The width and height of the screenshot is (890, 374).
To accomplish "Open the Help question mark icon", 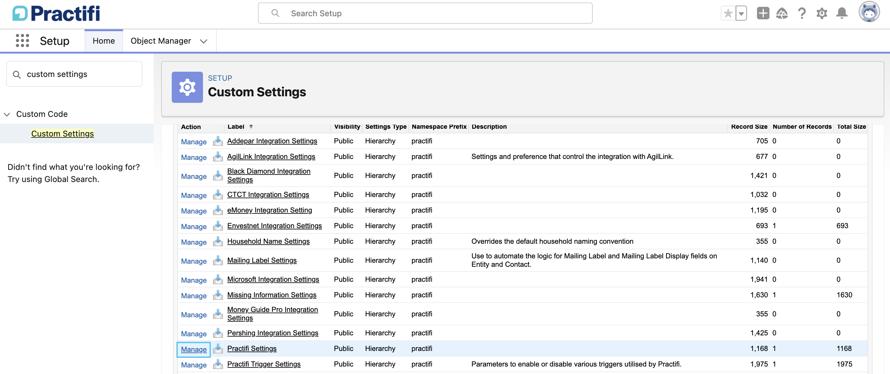I will tap(802, 13).
